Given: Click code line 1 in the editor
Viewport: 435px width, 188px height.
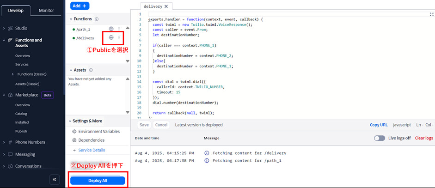Looking at the screenshot, I should 288,14.
